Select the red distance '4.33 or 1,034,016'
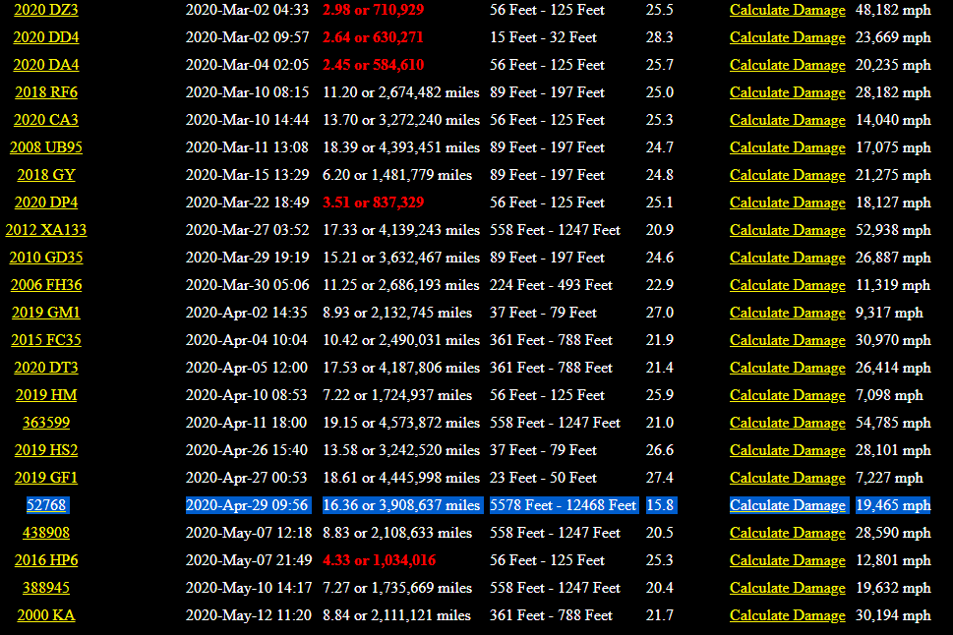953x635 pixels. (x=380, y=560)
